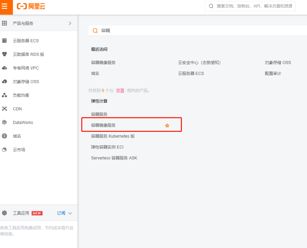Click the CDN icon
Viewport: 307px width, 248px height.
4,109
